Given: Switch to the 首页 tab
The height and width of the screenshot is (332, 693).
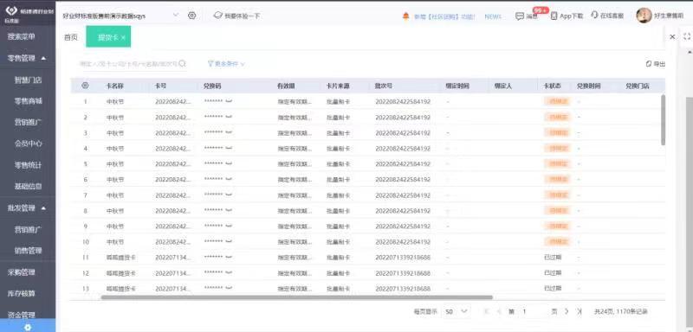Looking at the screenshot, I should tap(71, 37).
